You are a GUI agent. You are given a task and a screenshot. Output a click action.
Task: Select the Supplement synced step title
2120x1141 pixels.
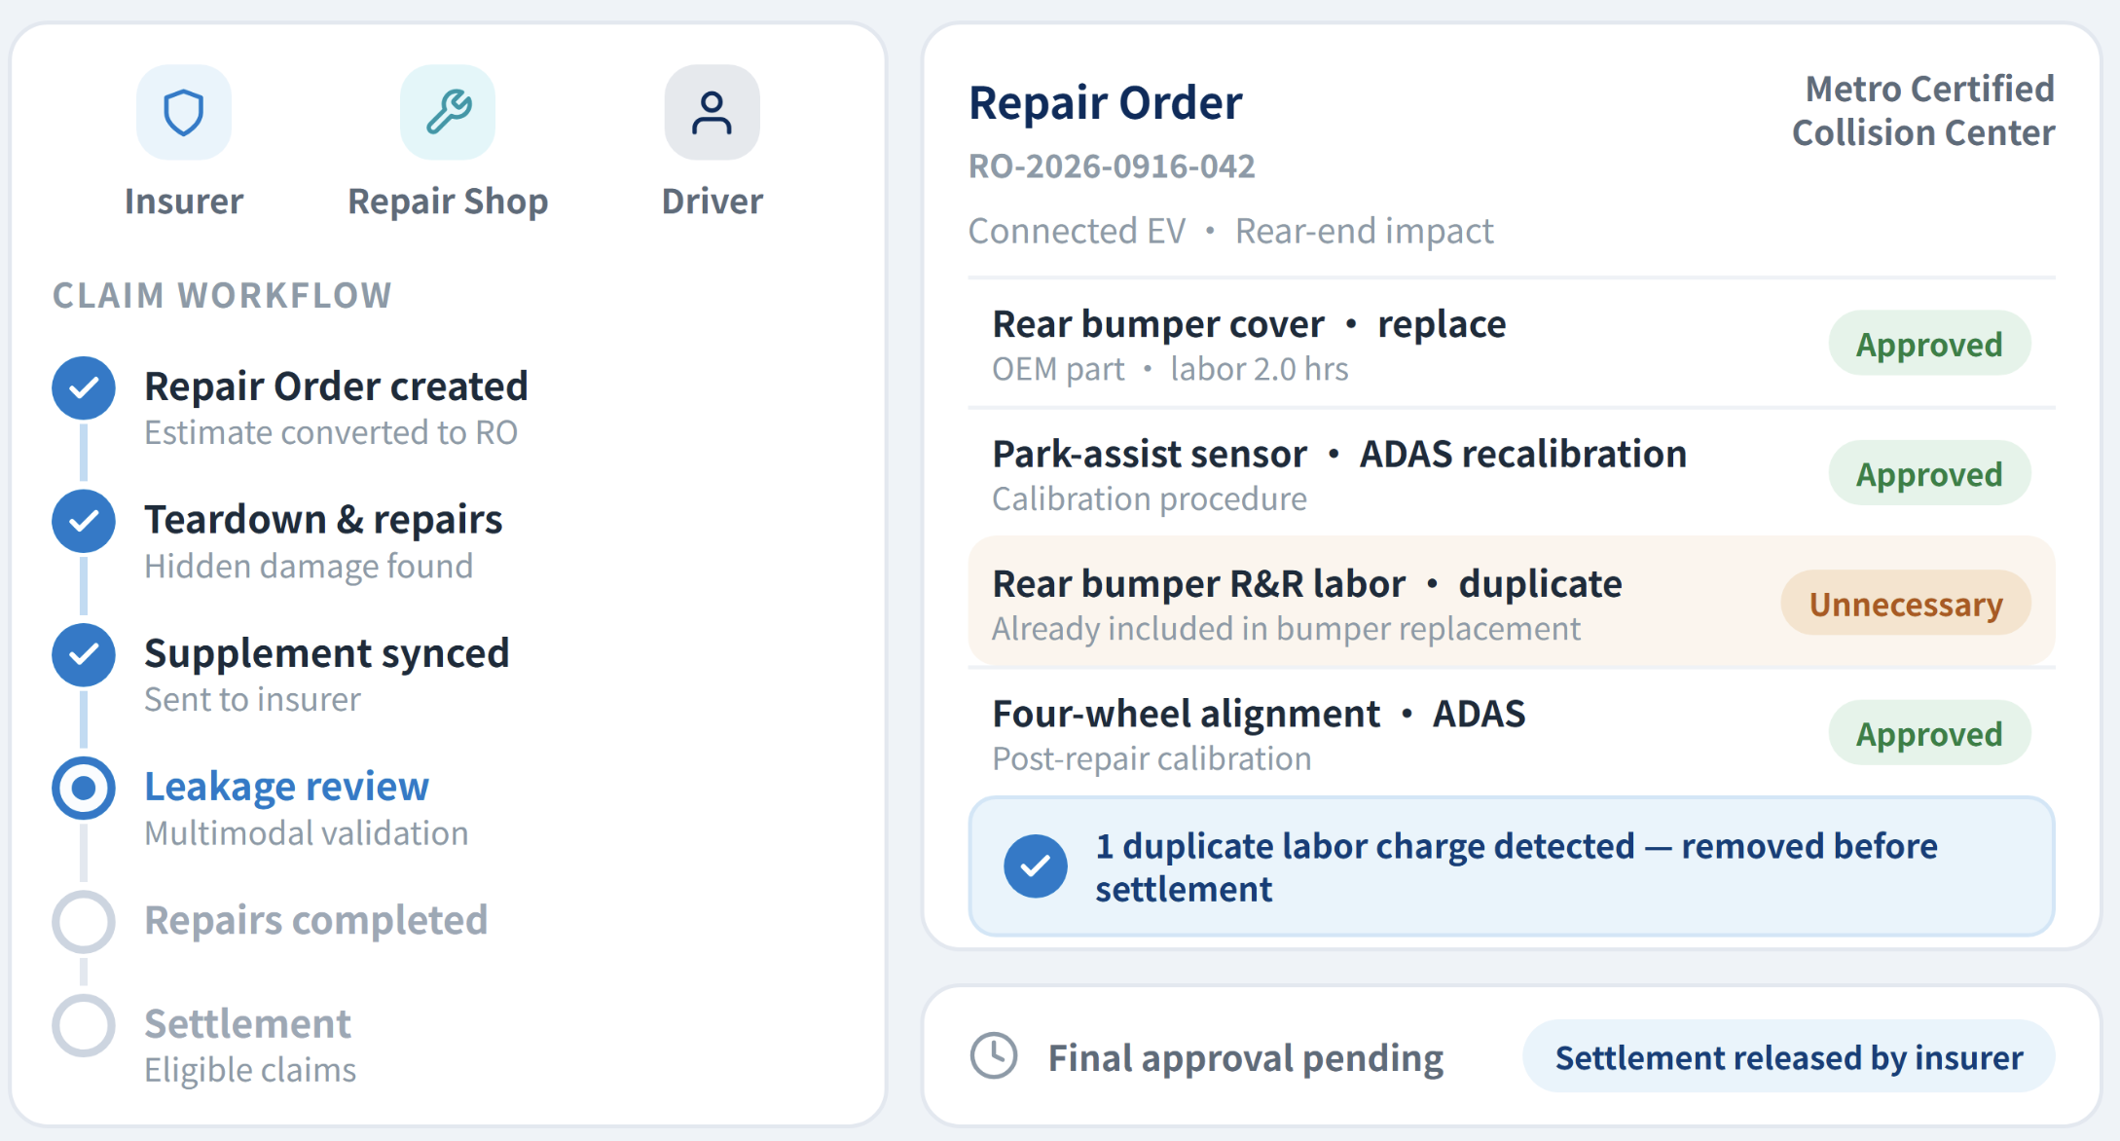(x=326, y=653)
